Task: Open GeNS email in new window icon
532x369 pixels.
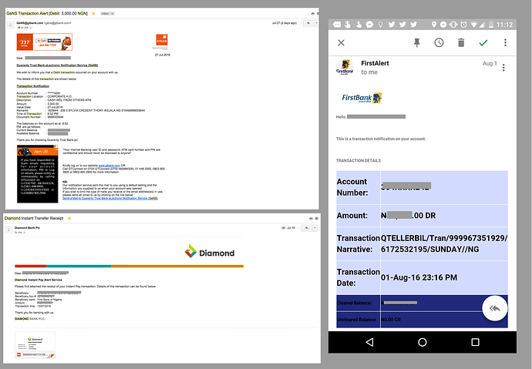Action: pos(318,14)
